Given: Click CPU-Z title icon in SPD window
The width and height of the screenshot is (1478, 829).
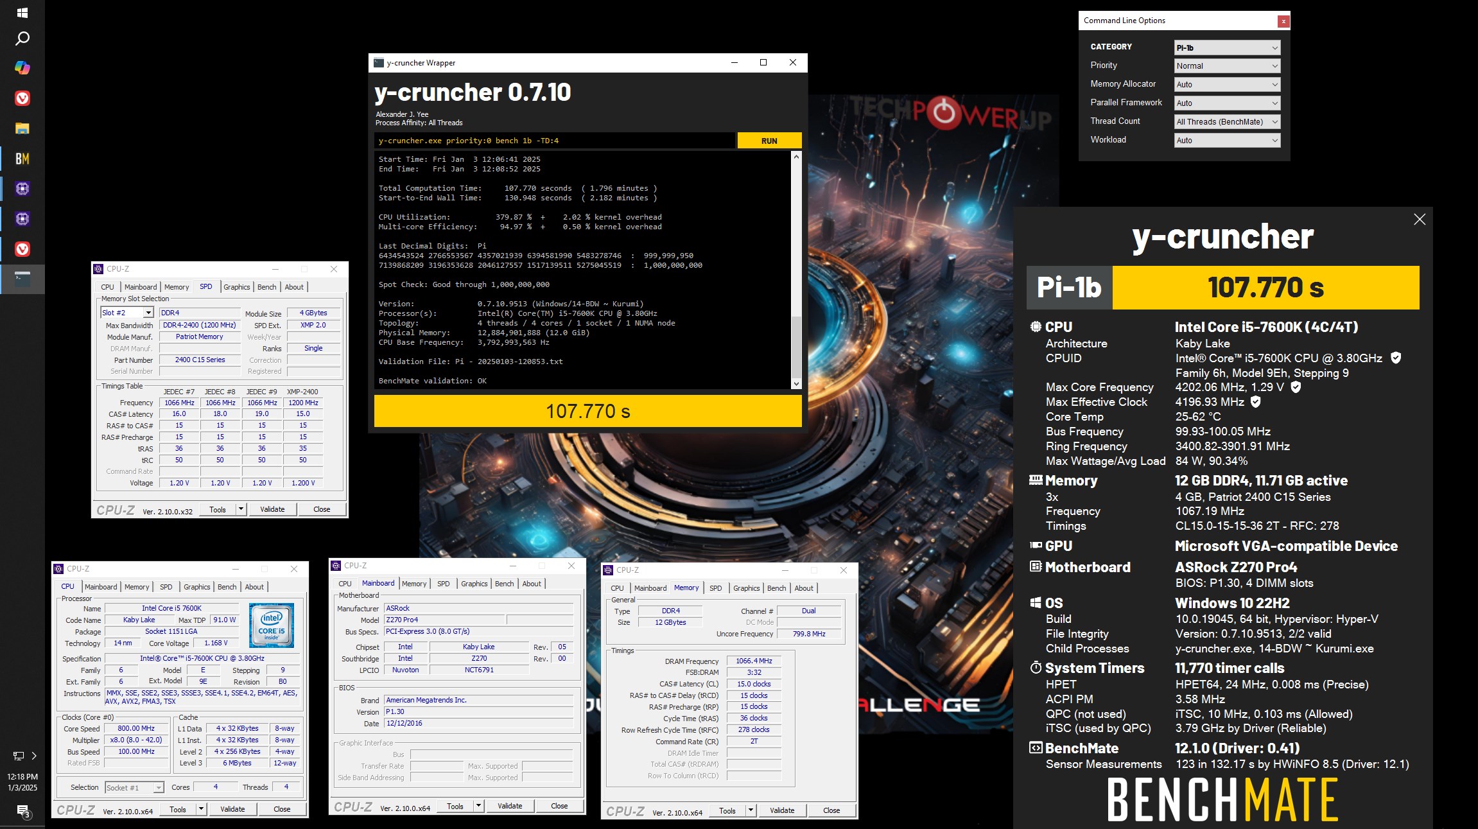Looking at the screenshot, I should click(x=98, y=269).
